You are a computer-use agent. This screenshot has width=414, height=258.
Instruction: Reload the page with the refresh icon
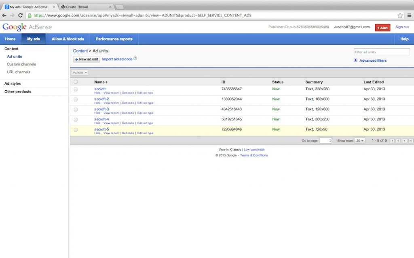pos(21,15)
